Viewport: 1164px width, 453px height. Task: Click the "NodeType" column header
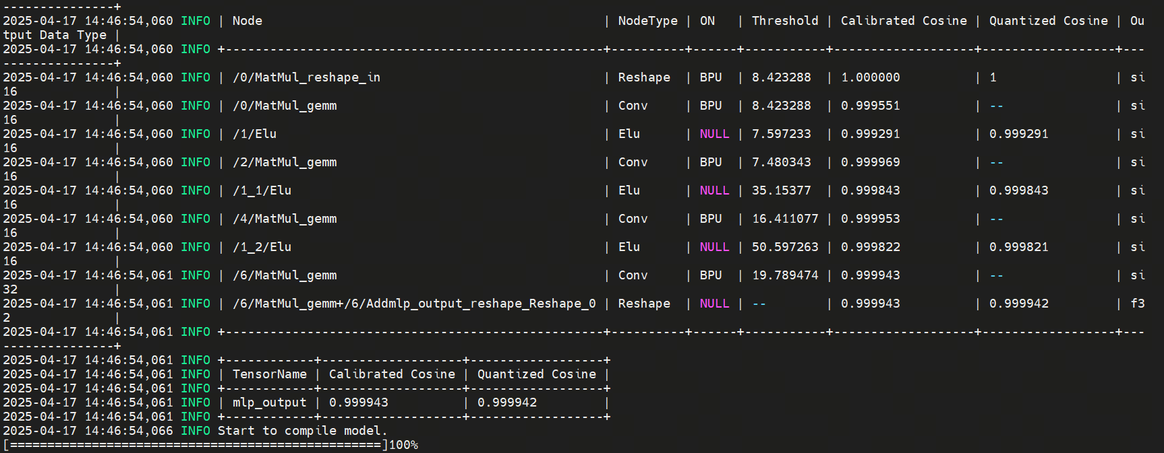(x=647, y=21)
